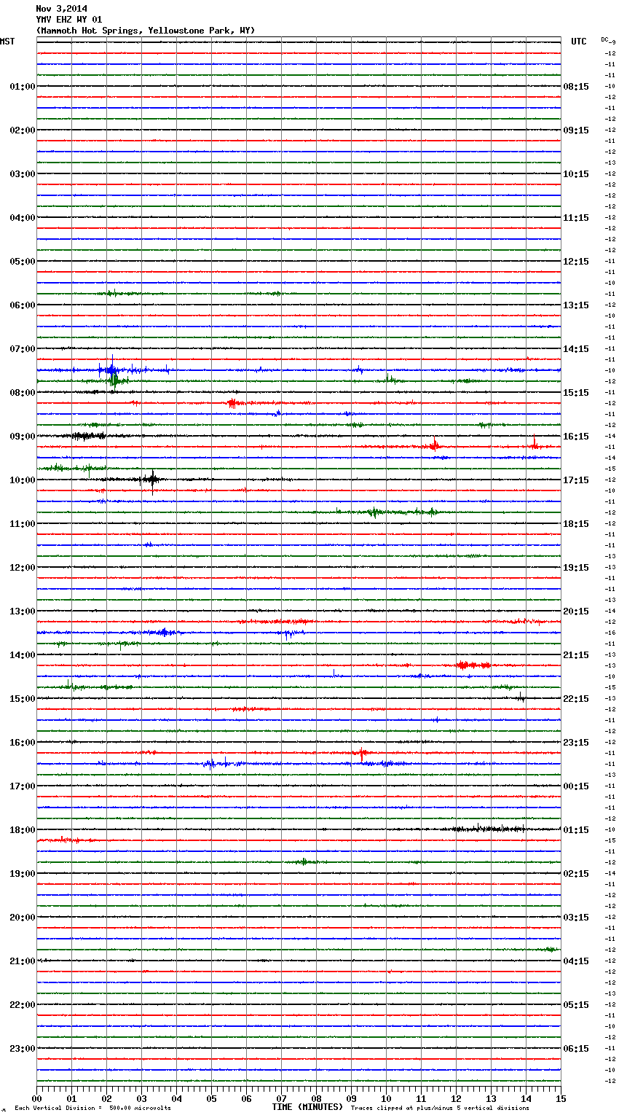This screenshot has height=1118, width=619.
Task: Select the 00:15 UTC time label
Action: tap(575, 786)
